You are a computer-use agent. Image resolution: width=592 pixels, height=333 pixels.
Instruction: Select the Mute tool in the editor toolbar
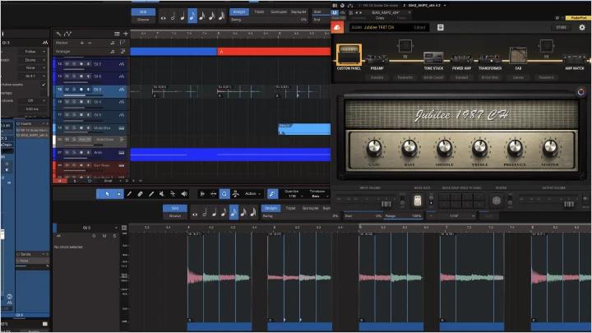[x=162, y=194]
